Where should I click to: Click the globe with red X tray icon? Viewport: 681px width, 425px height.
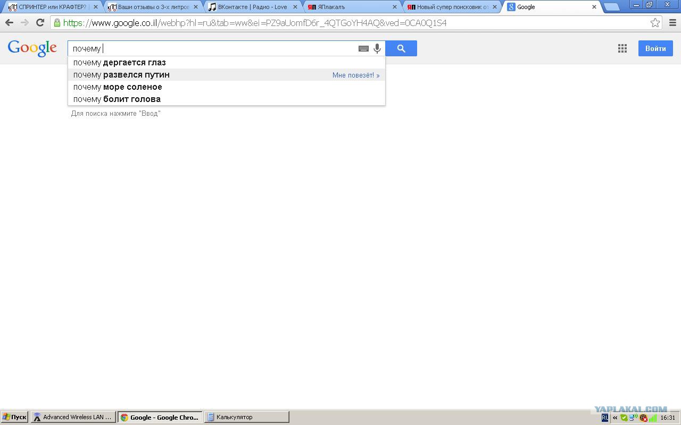click(643, 418)
